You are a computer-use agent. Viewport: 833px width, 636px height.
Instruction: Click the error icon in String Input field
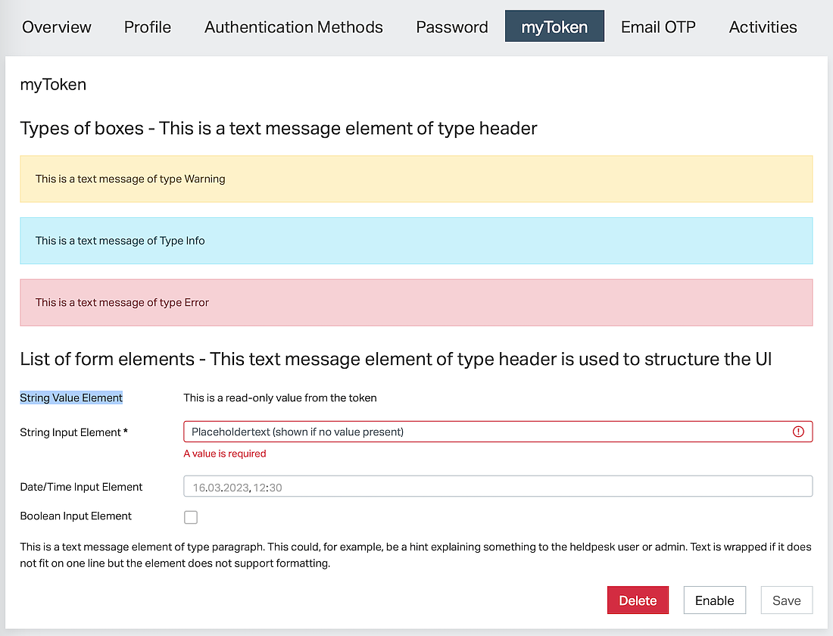point(798,432)
